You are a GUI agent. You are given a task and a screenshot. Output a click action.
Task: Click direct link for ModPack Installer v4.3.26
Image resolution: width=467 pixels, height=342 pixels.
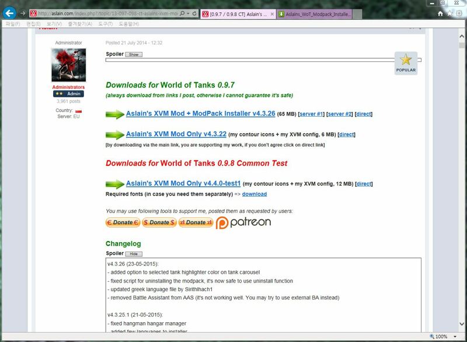coord(364,114)
